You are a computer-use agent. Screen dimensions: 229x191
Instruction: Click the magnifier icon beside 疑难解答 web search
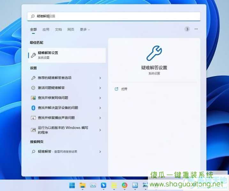33,152
